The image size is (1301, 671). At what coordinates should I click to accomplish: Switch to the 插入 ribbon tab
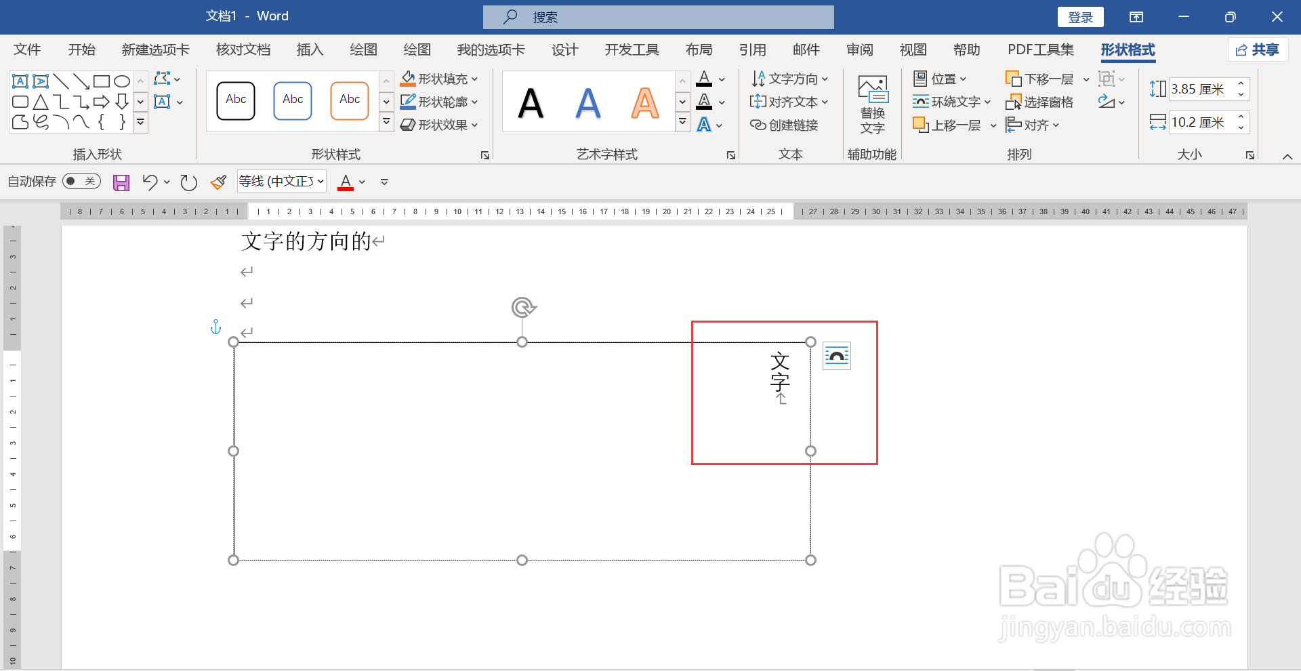[x=310, y=49]
